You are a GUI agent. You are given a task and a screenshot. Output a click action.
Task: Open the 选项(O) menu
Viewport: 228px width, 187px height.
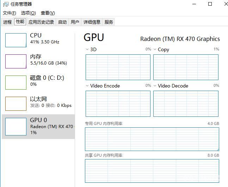pyautogui.click(x=28, y=13)
